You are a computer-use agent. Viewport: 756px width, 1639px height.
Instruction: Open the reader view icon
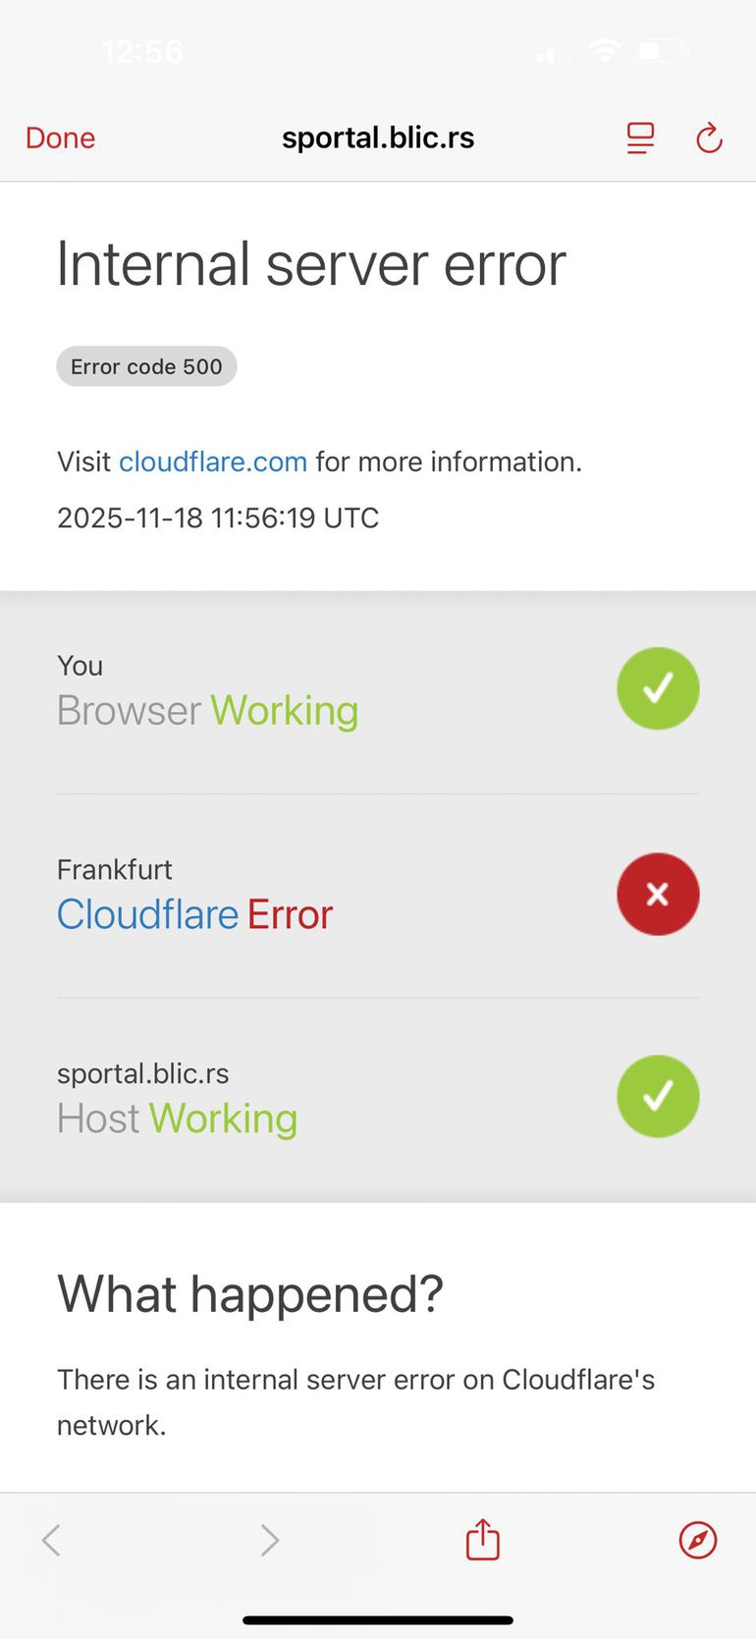[640, 138]
